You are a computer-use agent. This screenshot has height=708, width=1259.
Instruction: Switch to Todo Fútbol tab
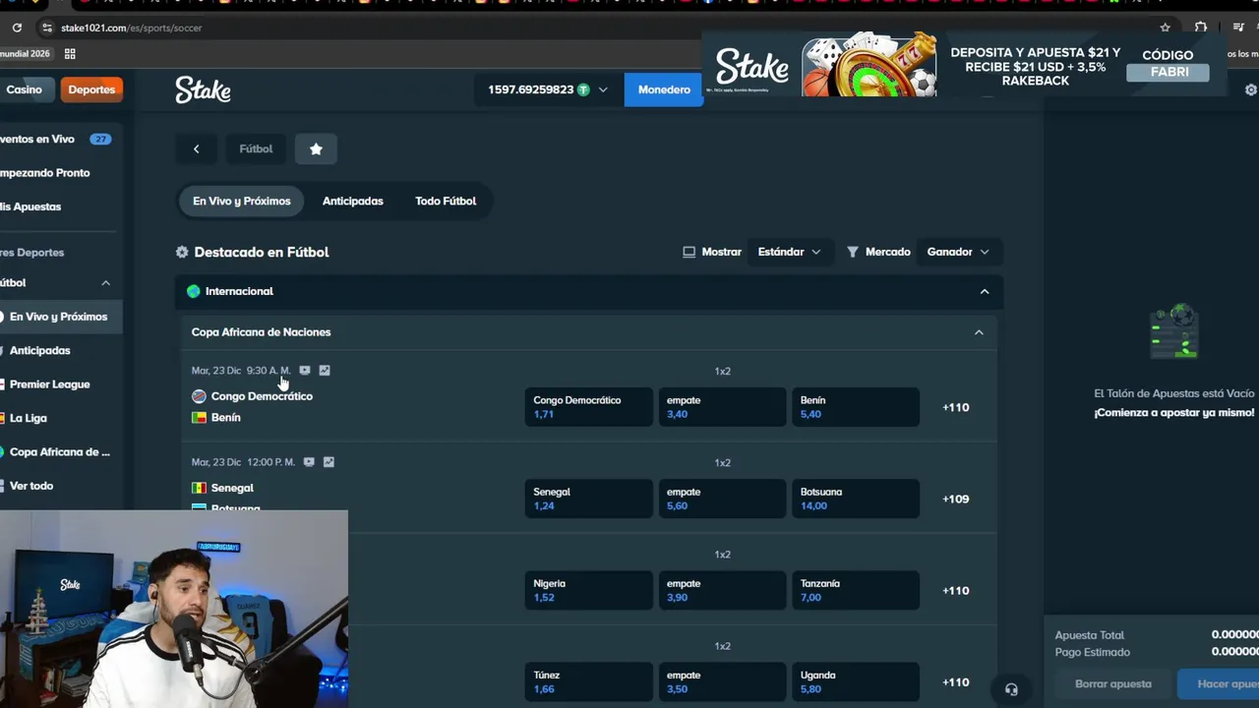[x=446, y=201]
